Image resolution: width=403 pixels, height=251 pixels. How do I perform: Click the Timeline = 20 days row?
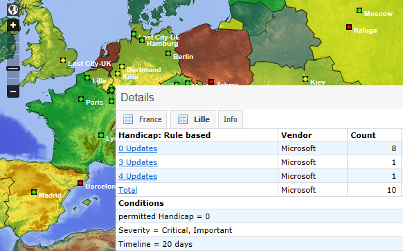click(260, 244)
